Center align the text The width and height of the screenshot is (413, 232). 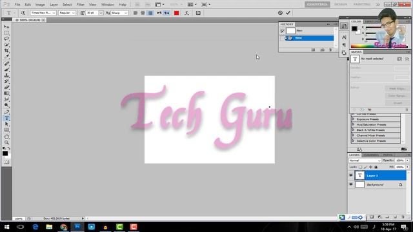click(x=143, y=13)
